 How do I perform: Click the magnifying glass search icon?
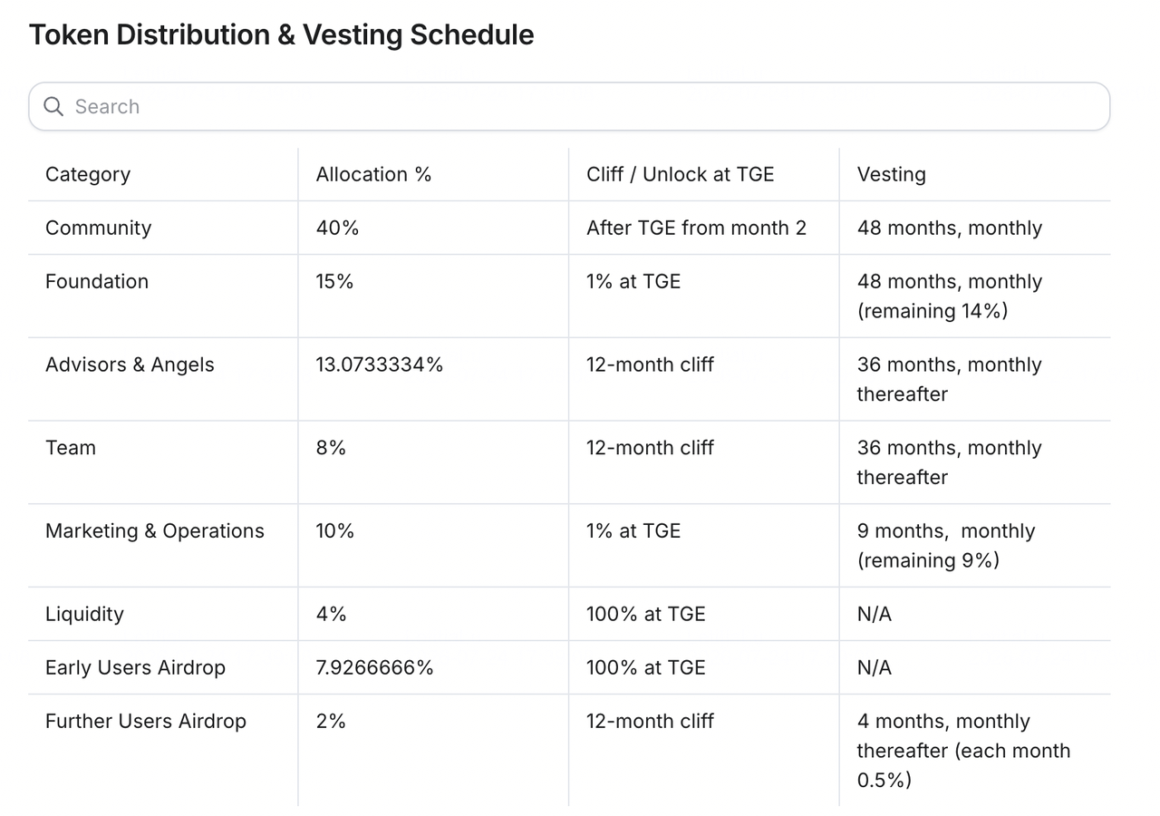point(53,107)
